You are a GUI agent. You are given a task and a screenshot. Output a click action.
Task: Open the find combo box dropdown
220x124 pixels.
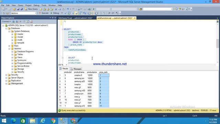(x=172, y=9)
